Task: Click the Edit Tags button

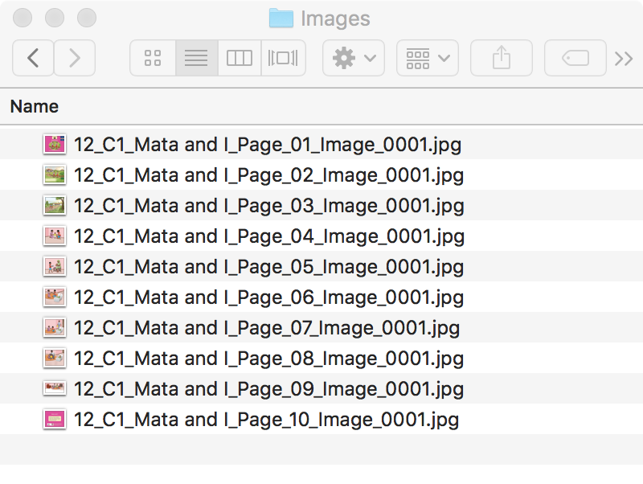Action: click(x=575, y=58)
